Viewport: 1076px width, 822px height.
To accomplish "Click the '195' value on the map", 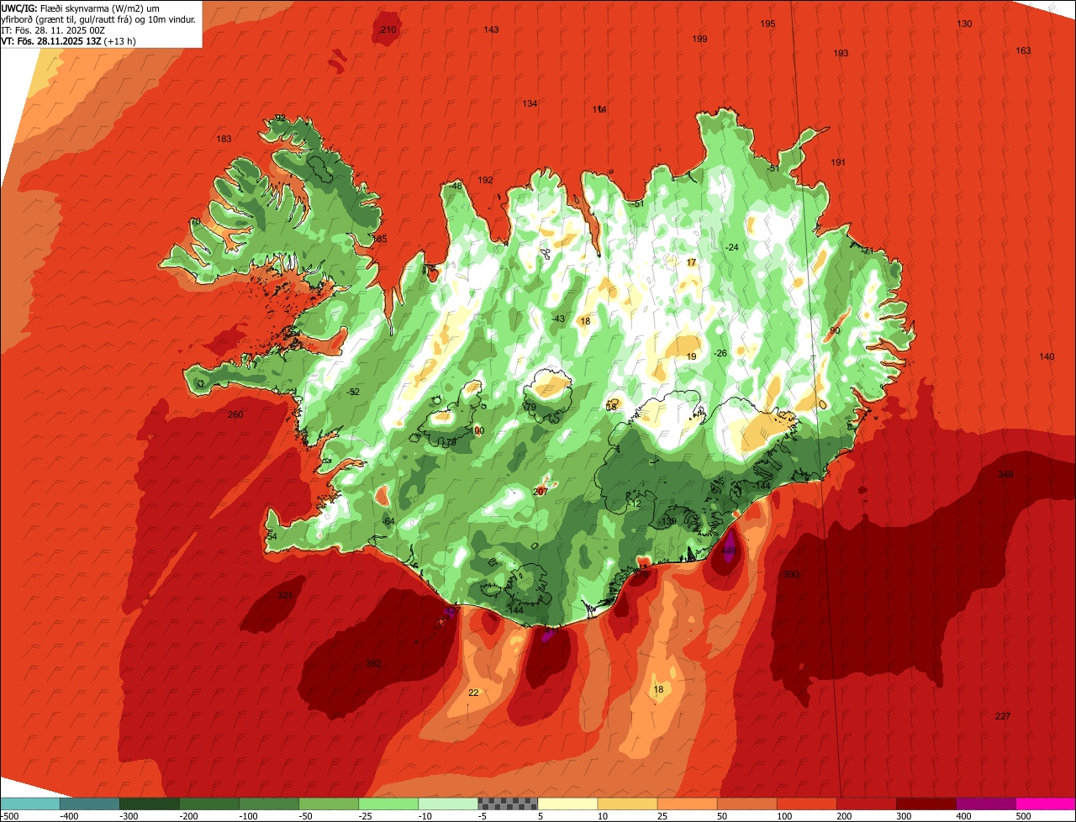I will (767, 24).
